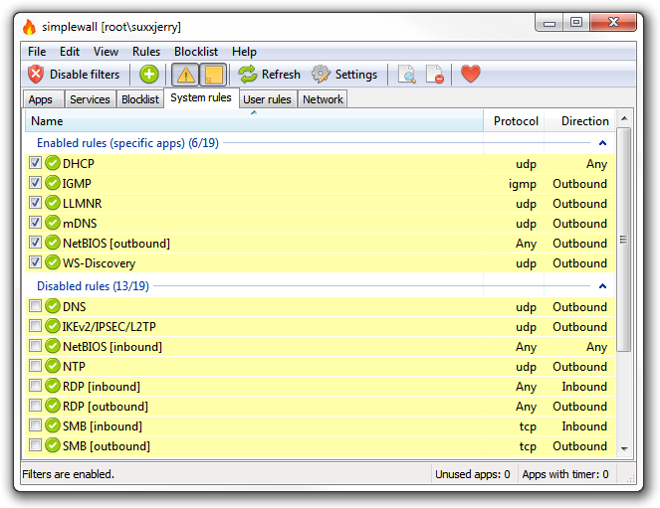Uncheck the DHCP rule checkbox
The height and width of the screenshot is (508, 660).
[36, 163]
